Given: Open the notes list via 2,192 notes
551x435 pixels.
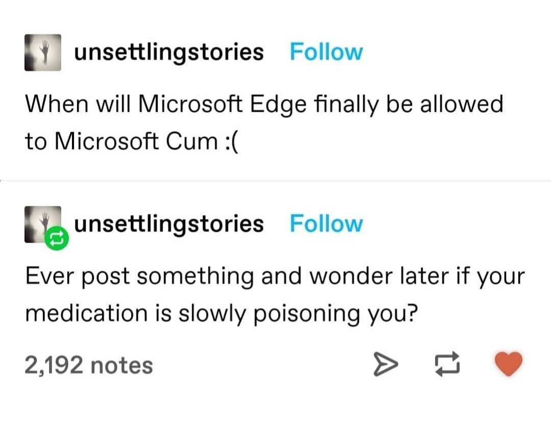Looking at the screenshot, I should pos(88,364).
